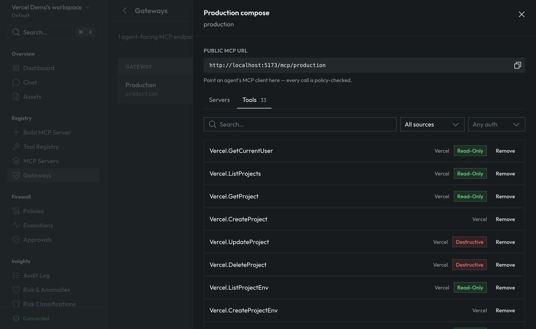
Task: Click the Vercel.GetProject tool name
Action: click(234, 197)
